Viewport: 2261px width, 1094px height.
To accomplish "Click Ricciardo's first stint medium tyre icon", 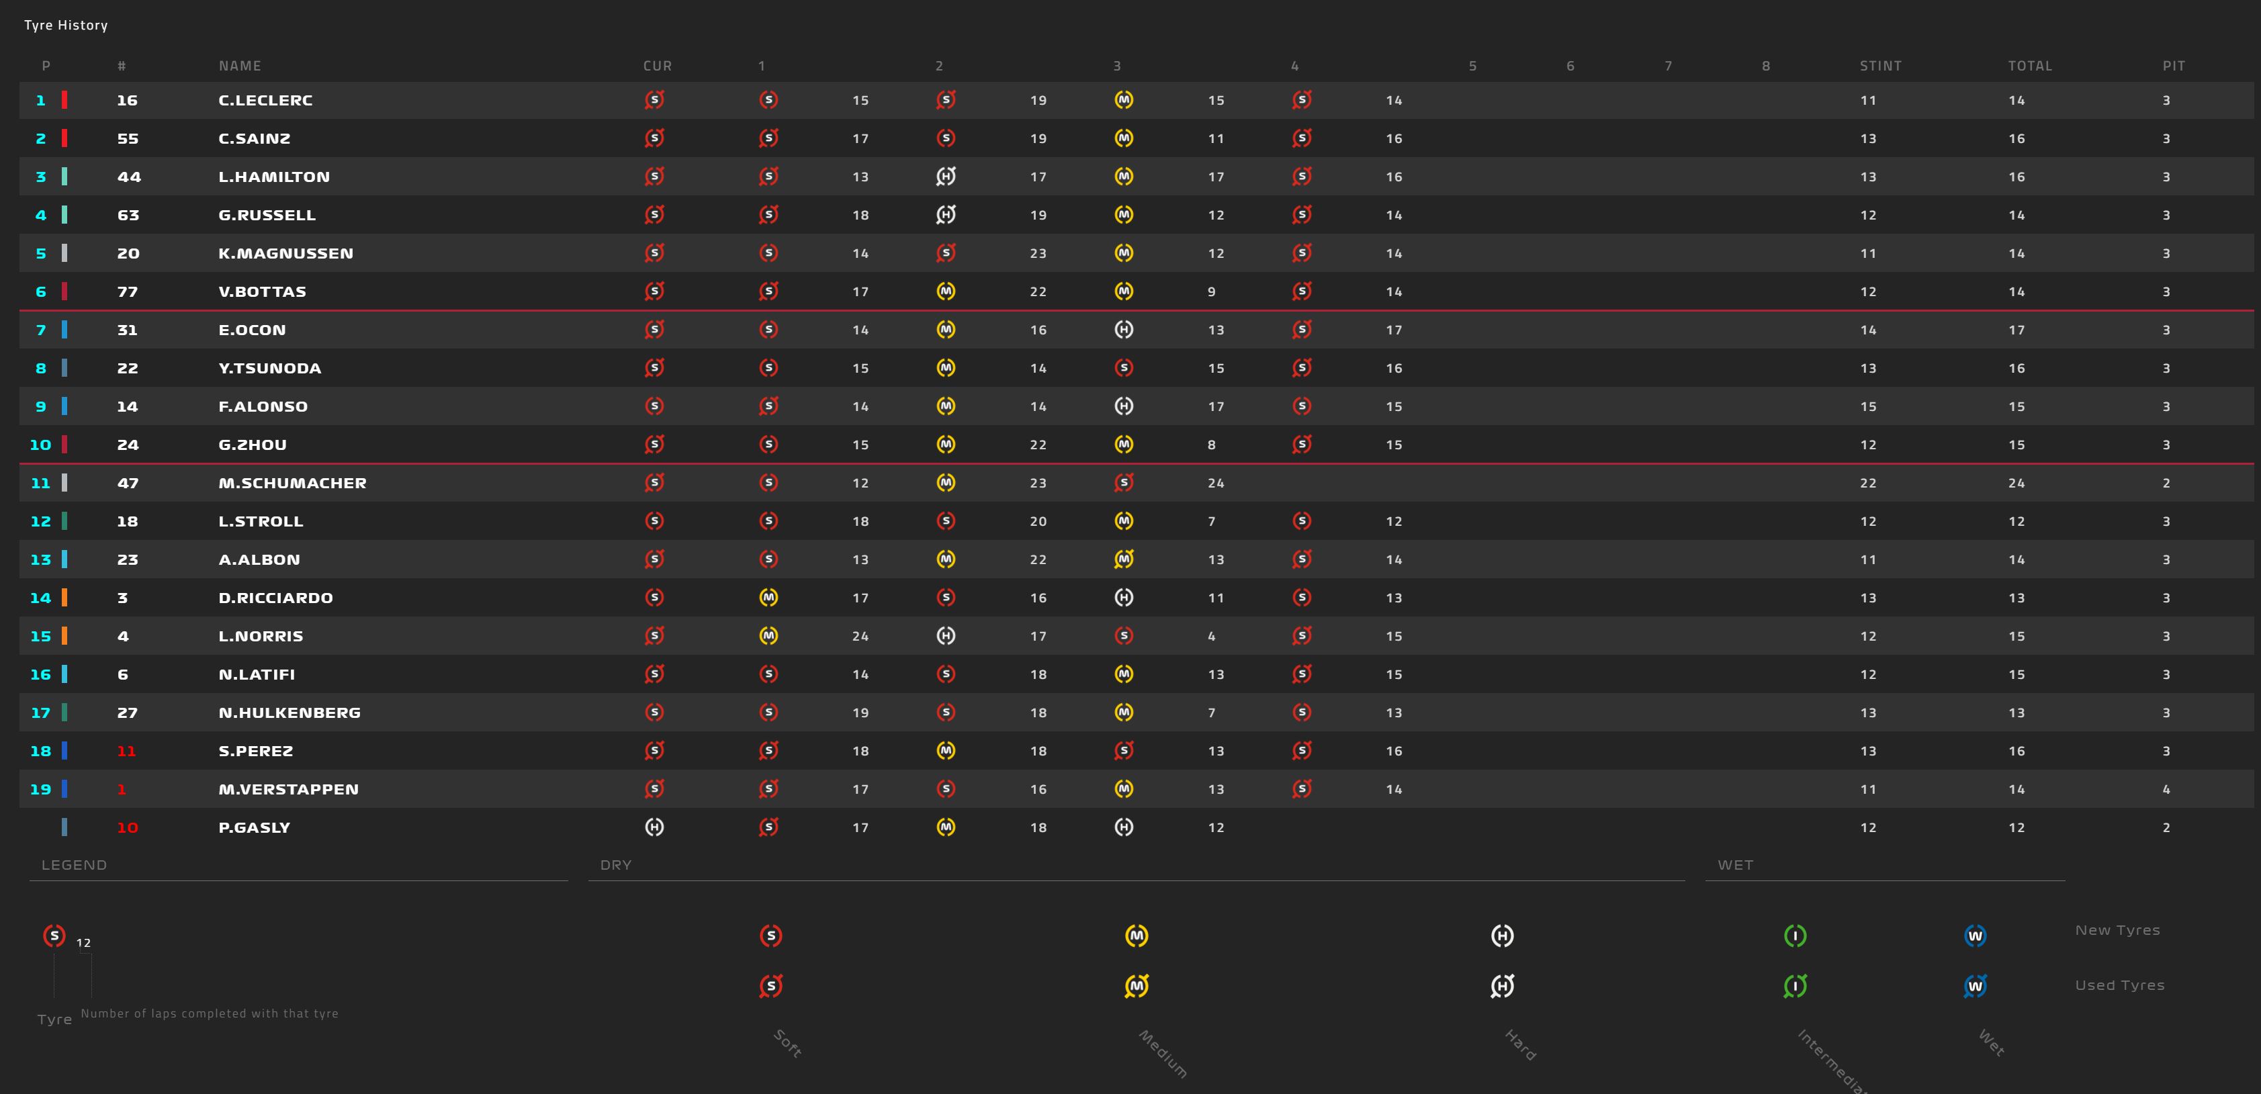I will (x=768, y=598).
